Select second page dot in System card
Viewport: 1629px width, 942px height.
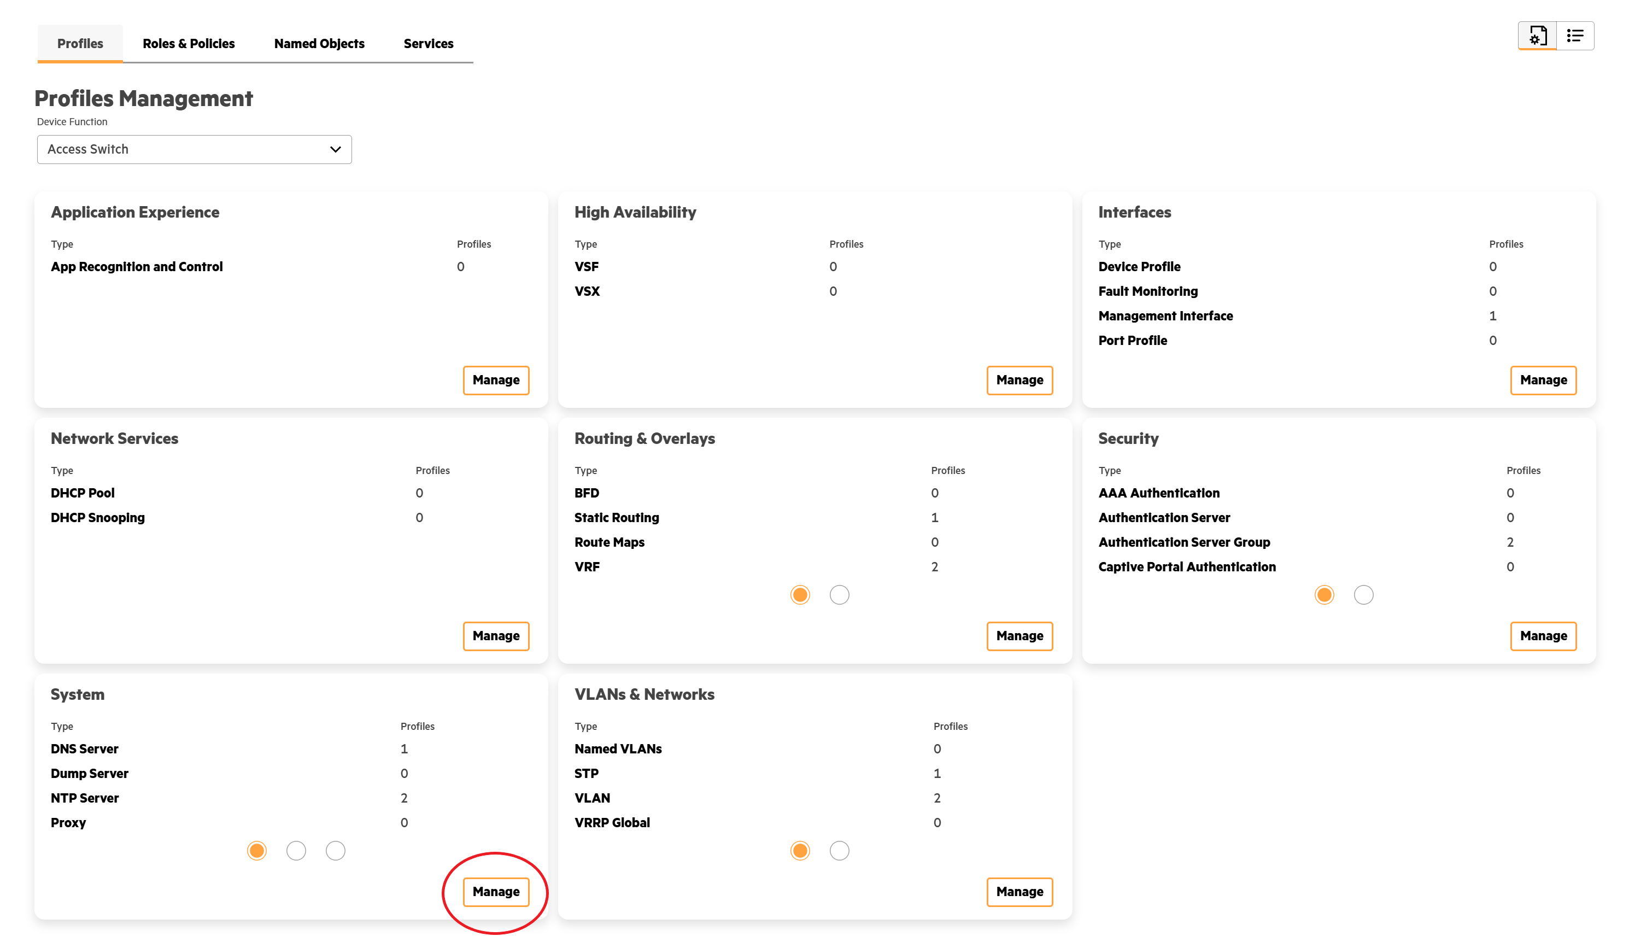(x=295, y=850)
